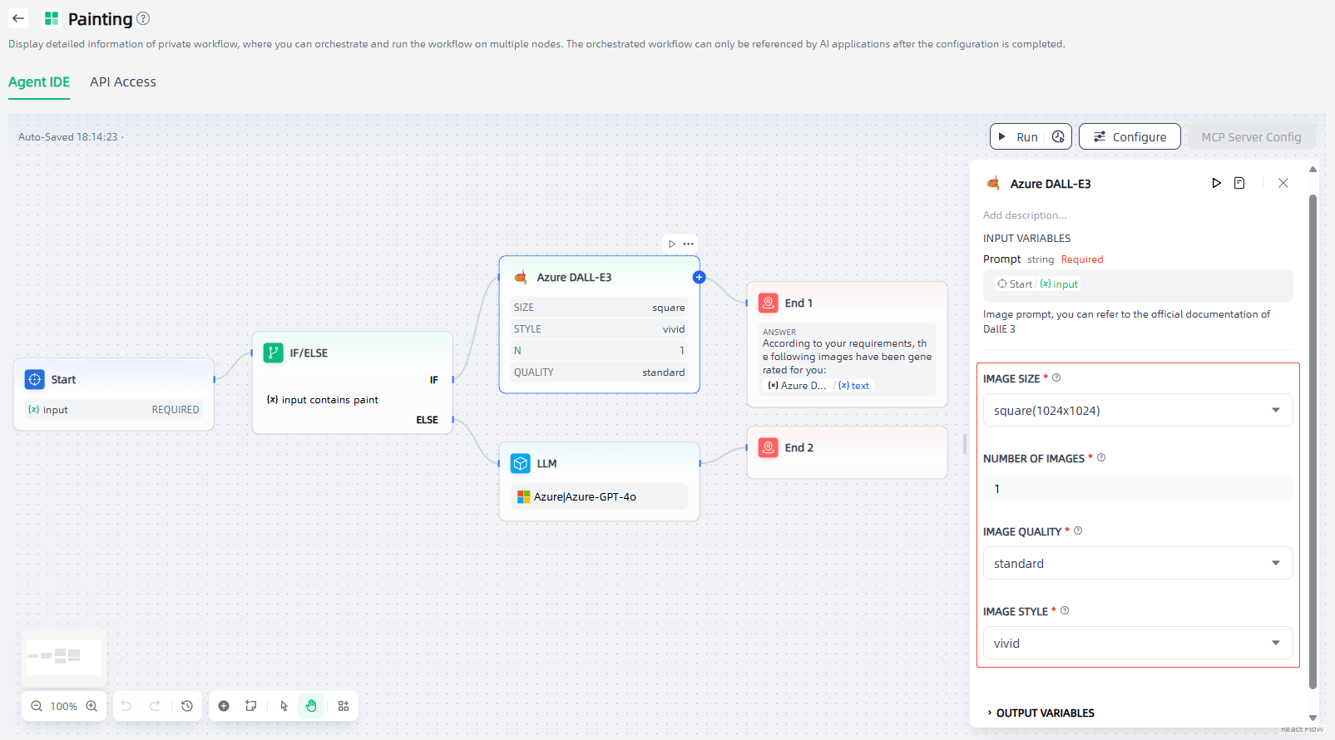Open the notes icon in DALL-E3 panel
This screenshot has height=740, width=1335.
click(1239, 183)
